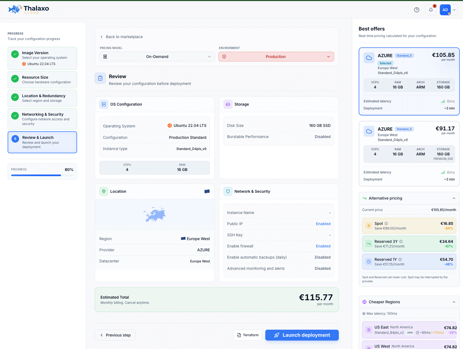Click Burstable Performance Disabled value
This screenshot has height=349, width=463.
tap(323, 137)
